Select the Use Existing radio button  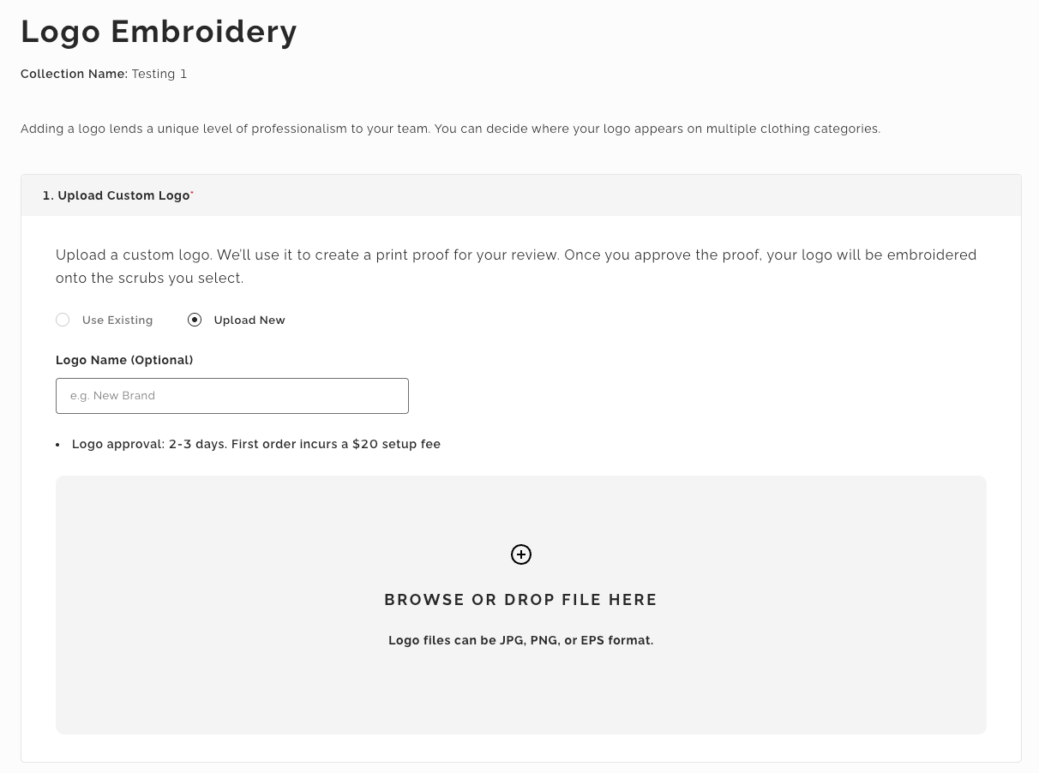tap(63, 320)
